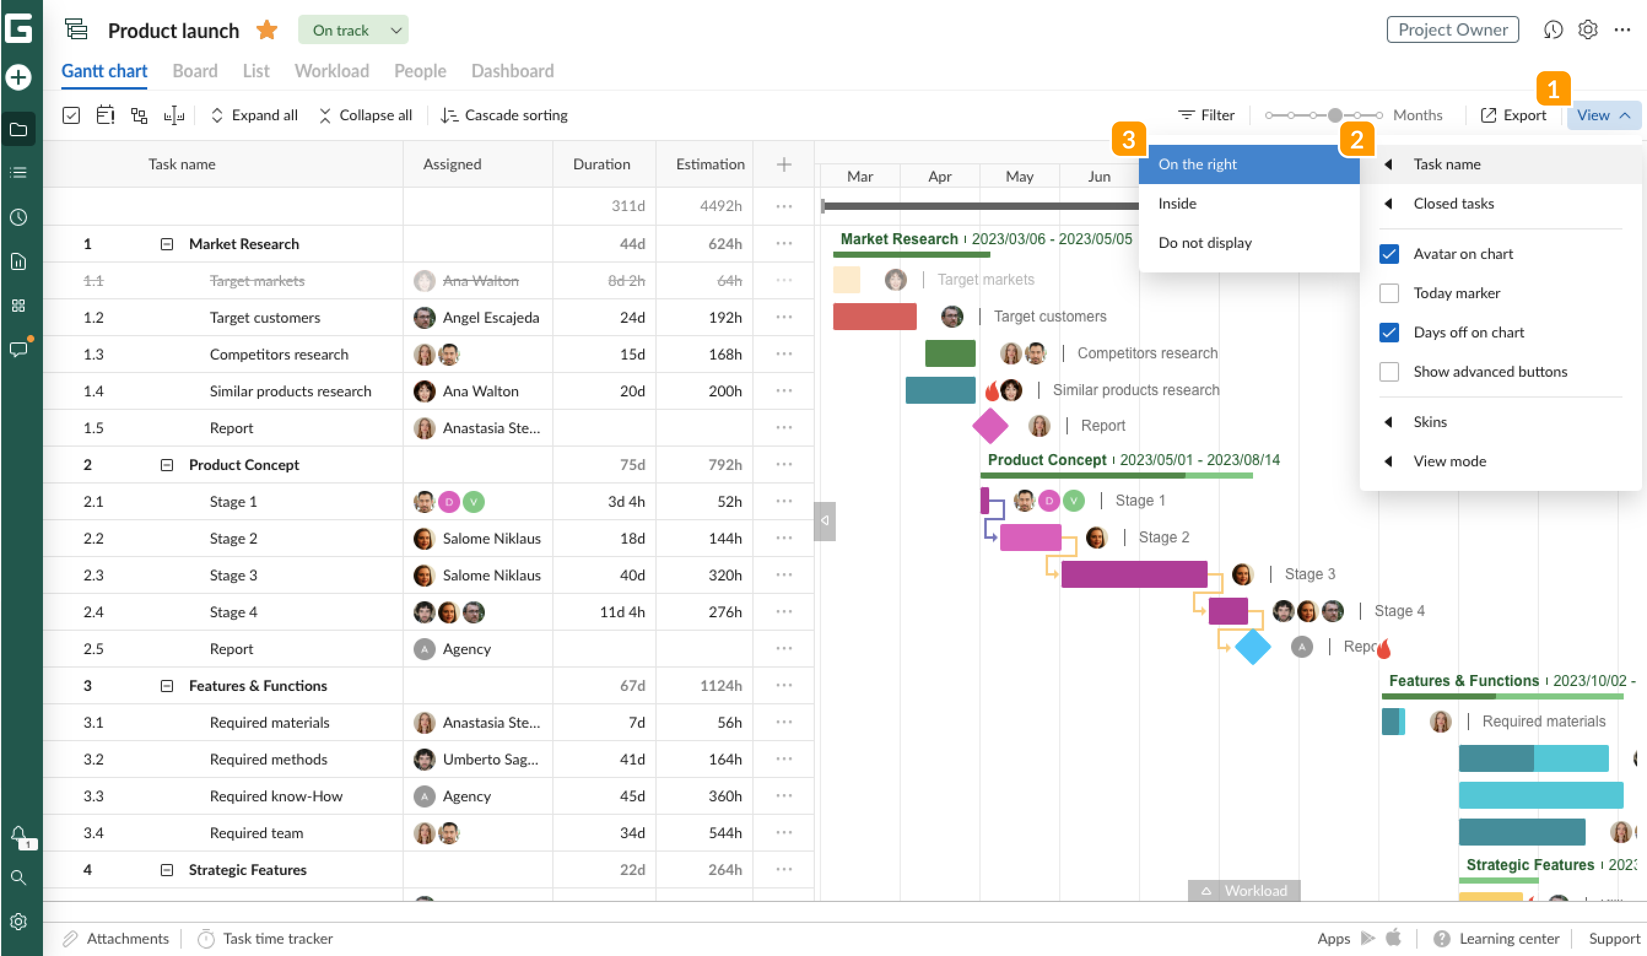Open the history icon next to Project Owner
Image resolution: width=1647 pixels, height=956 pixels.
click(1554, 29)
